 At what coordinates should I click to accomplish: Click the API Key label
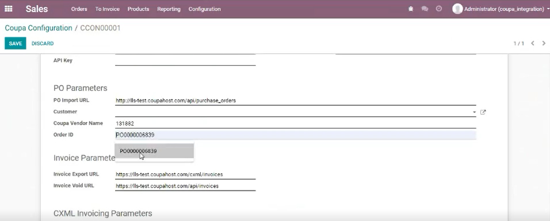pyautogui.click(x=63, y=60)
